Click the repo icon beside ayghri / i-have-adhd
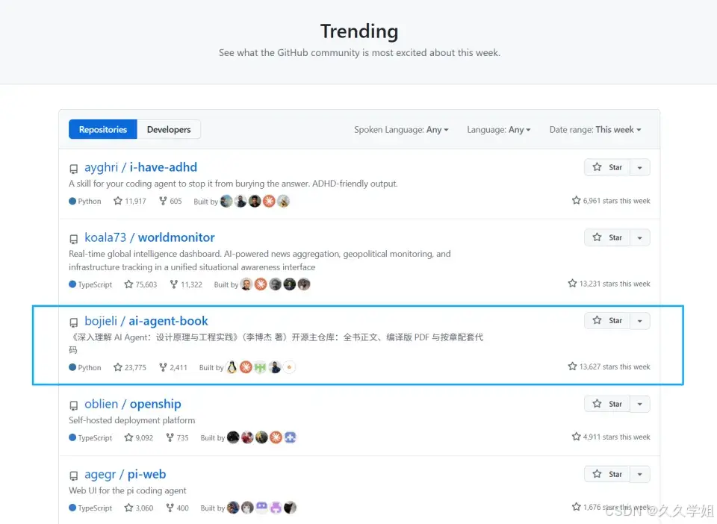This screenshot has height=524, width=717. click(x=73, y=169)
